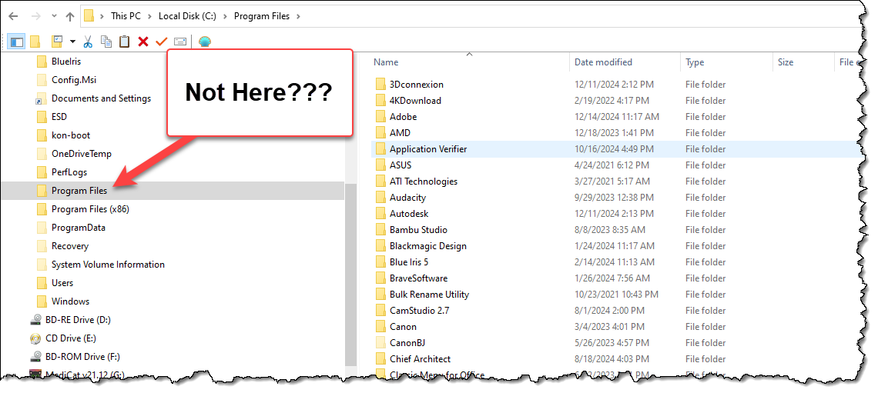This screenshot has width=878, height=393.
Task: Open Classic Shell settings shell icon
Action: [205, 42]
